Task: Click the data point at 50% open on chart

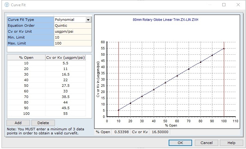Action: click(165, 83)
